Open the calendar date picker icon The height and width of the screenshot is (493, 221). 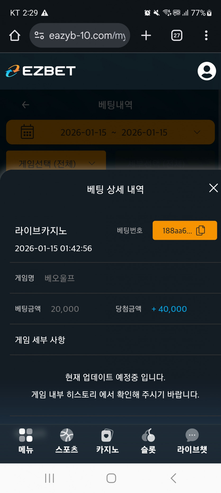click(x=27, y=132)
